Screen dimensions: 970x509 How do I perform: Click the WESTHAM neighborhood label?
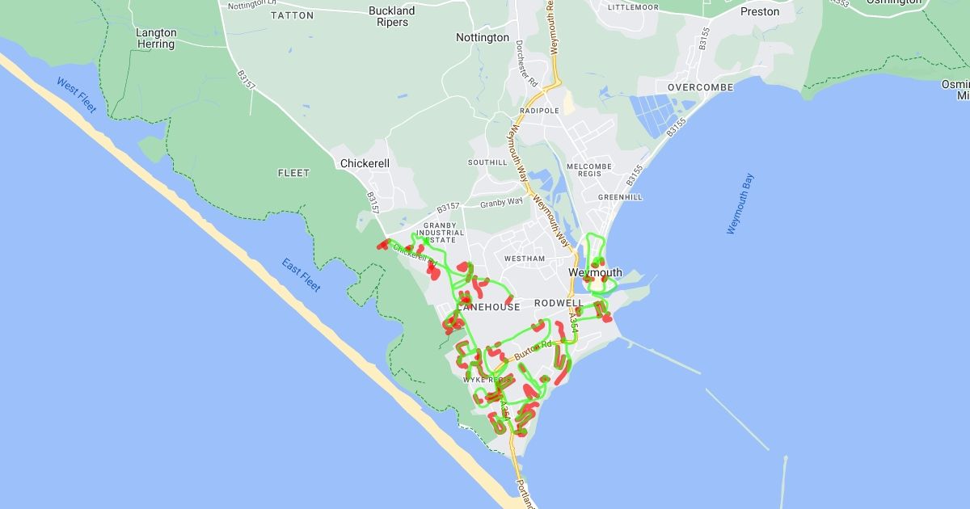point(525,259)
